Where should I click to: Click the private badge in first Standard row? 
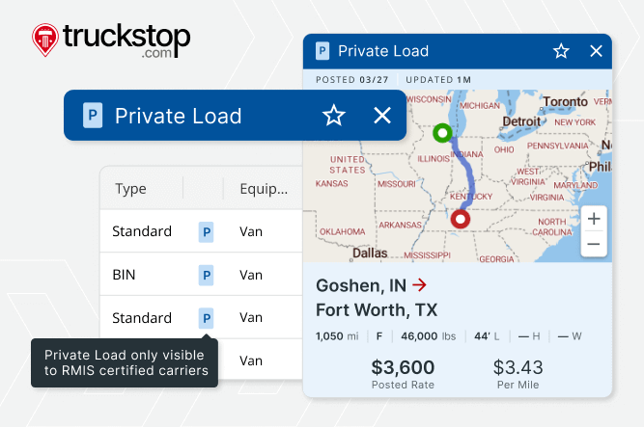(x=206, y=231)
